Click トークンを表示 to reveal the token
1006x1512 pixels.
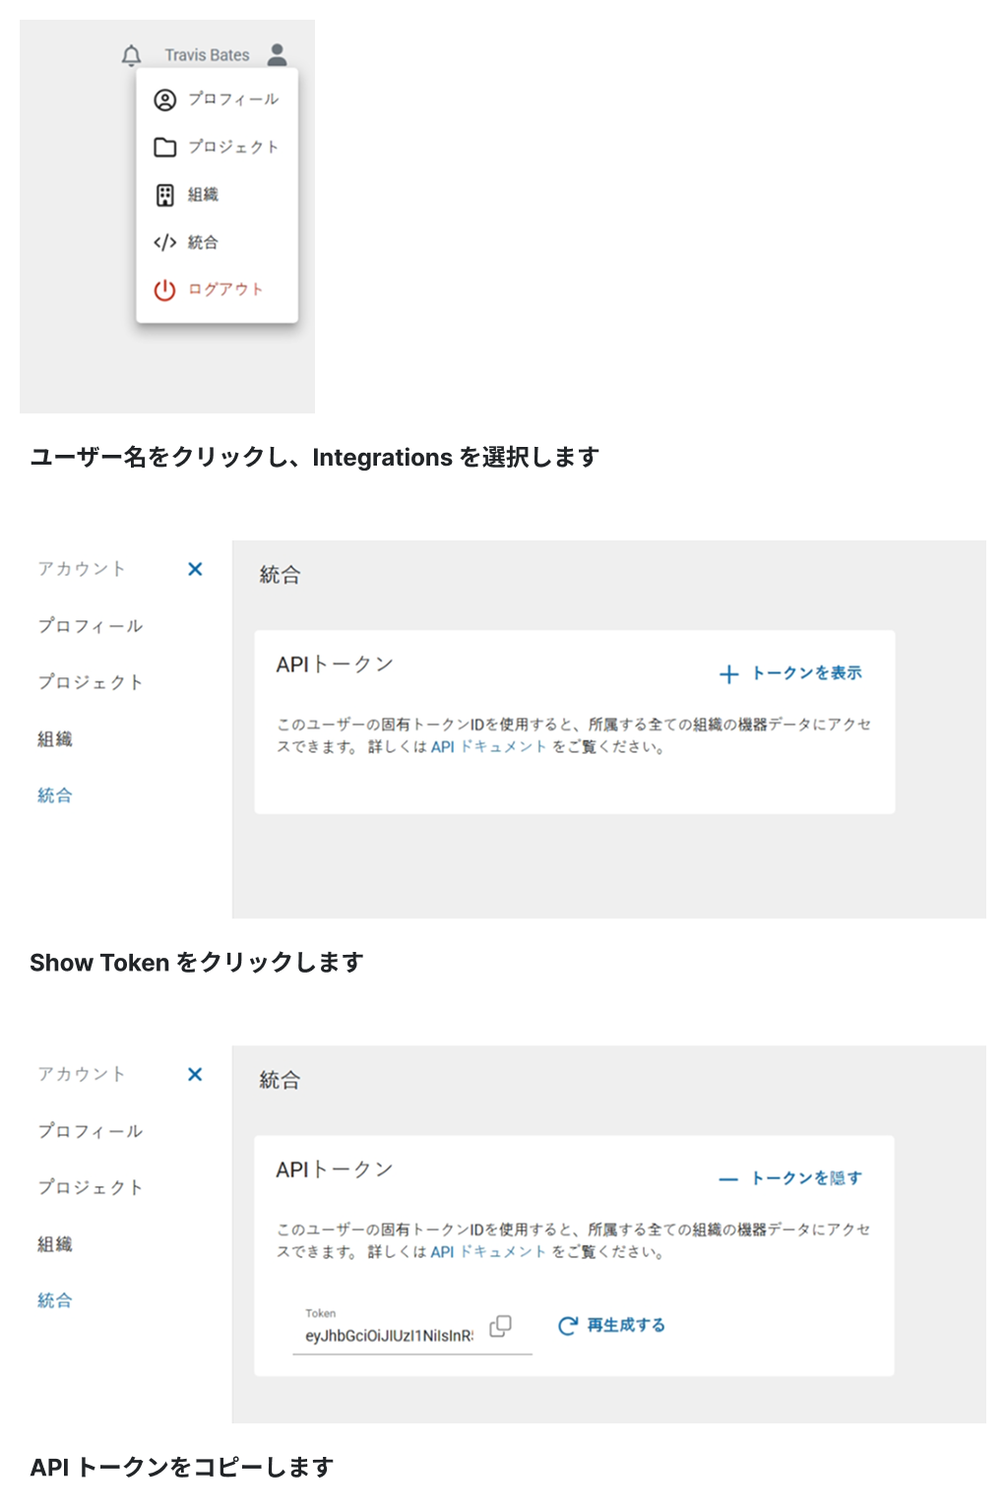tap(791, 673)
